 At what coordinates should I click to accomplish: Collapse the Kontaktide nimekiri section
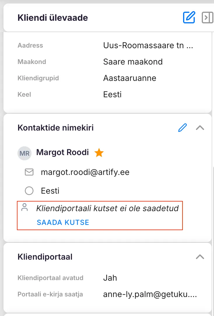click(200, 128)
